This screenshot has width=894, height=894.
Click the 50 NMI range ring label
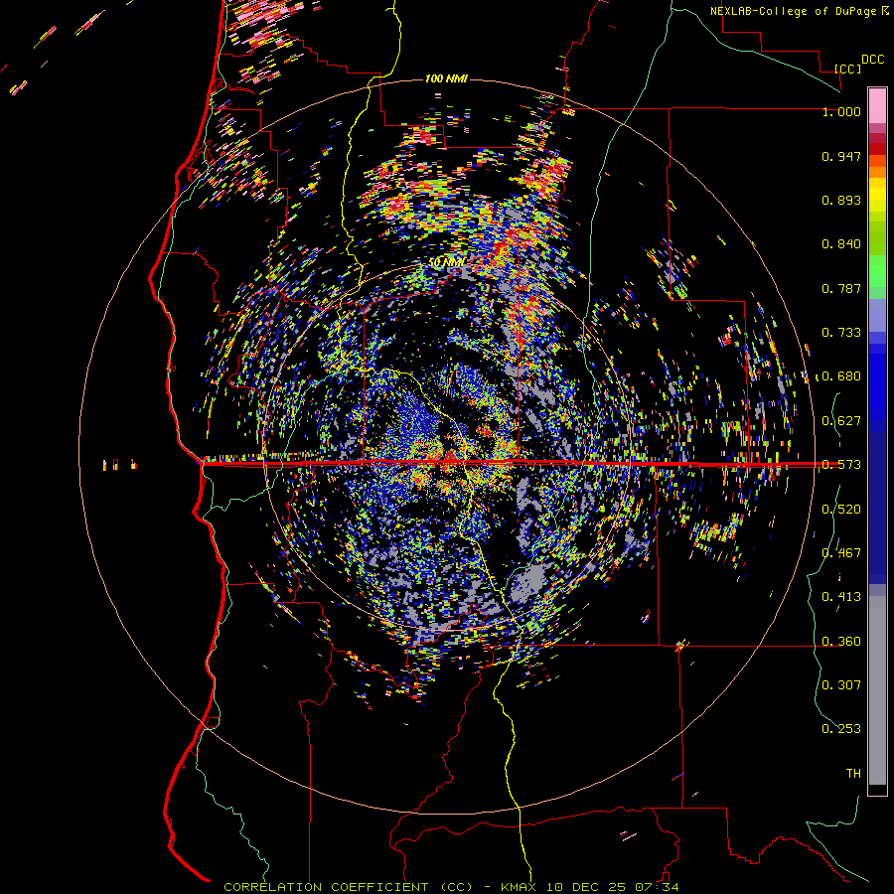pyautogui.click(x=446, y=263)
